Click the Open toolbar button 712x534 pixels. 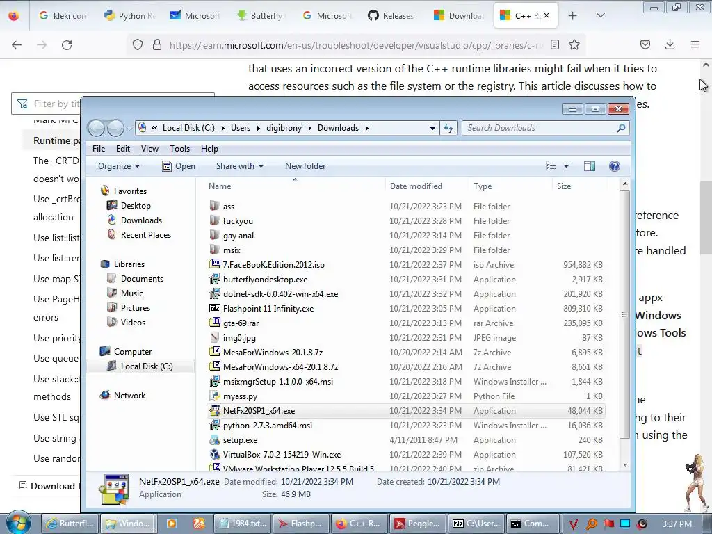pos(179,166)
